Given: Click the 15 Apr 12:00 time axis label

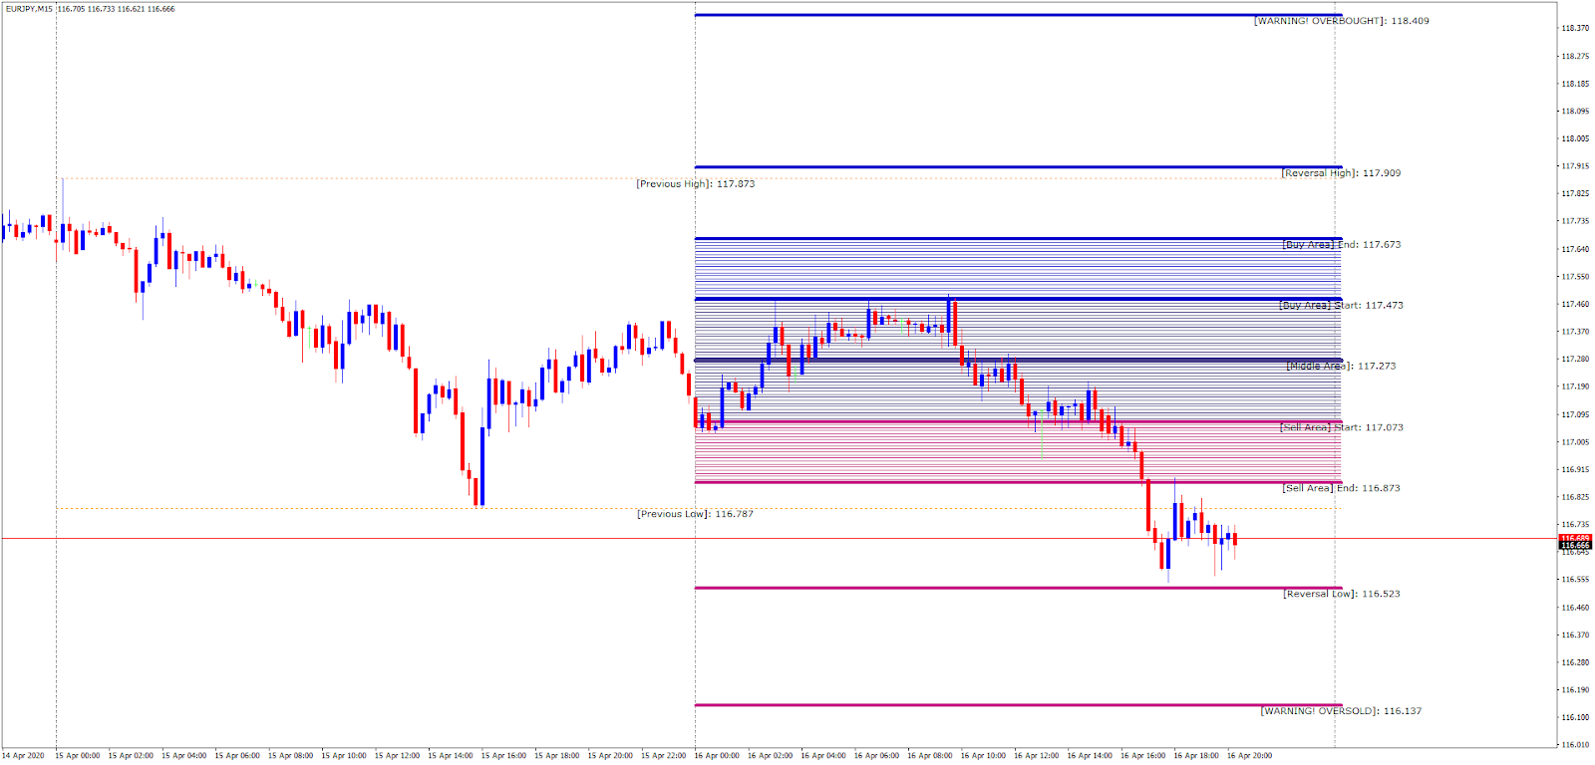Looking at the screenshot, I should [397, 756].
